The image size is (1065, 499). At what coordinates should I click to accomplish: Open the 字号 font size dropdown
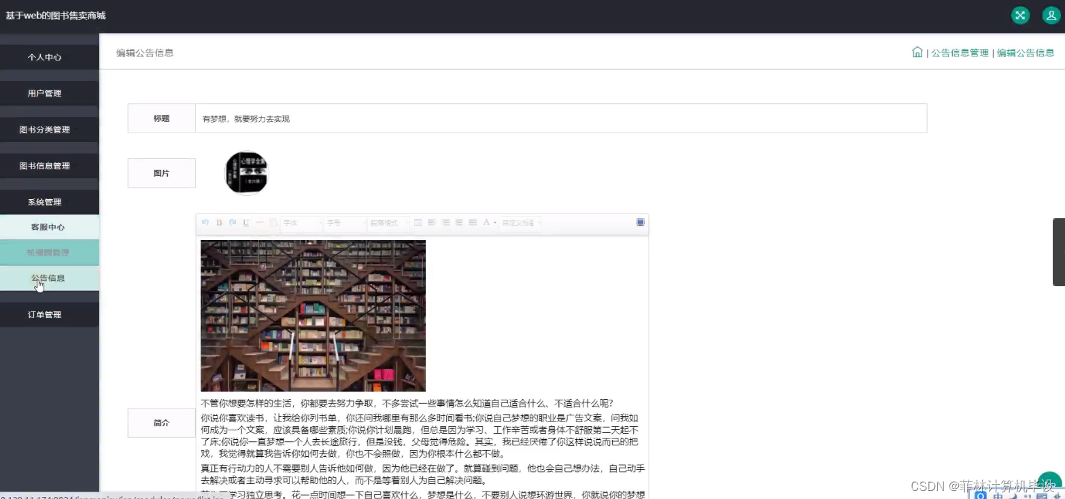coord(344,223)
